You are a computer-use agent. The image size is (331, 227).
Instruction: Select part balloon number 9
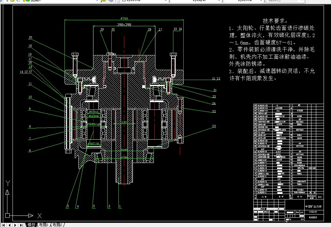coord(30,109)
